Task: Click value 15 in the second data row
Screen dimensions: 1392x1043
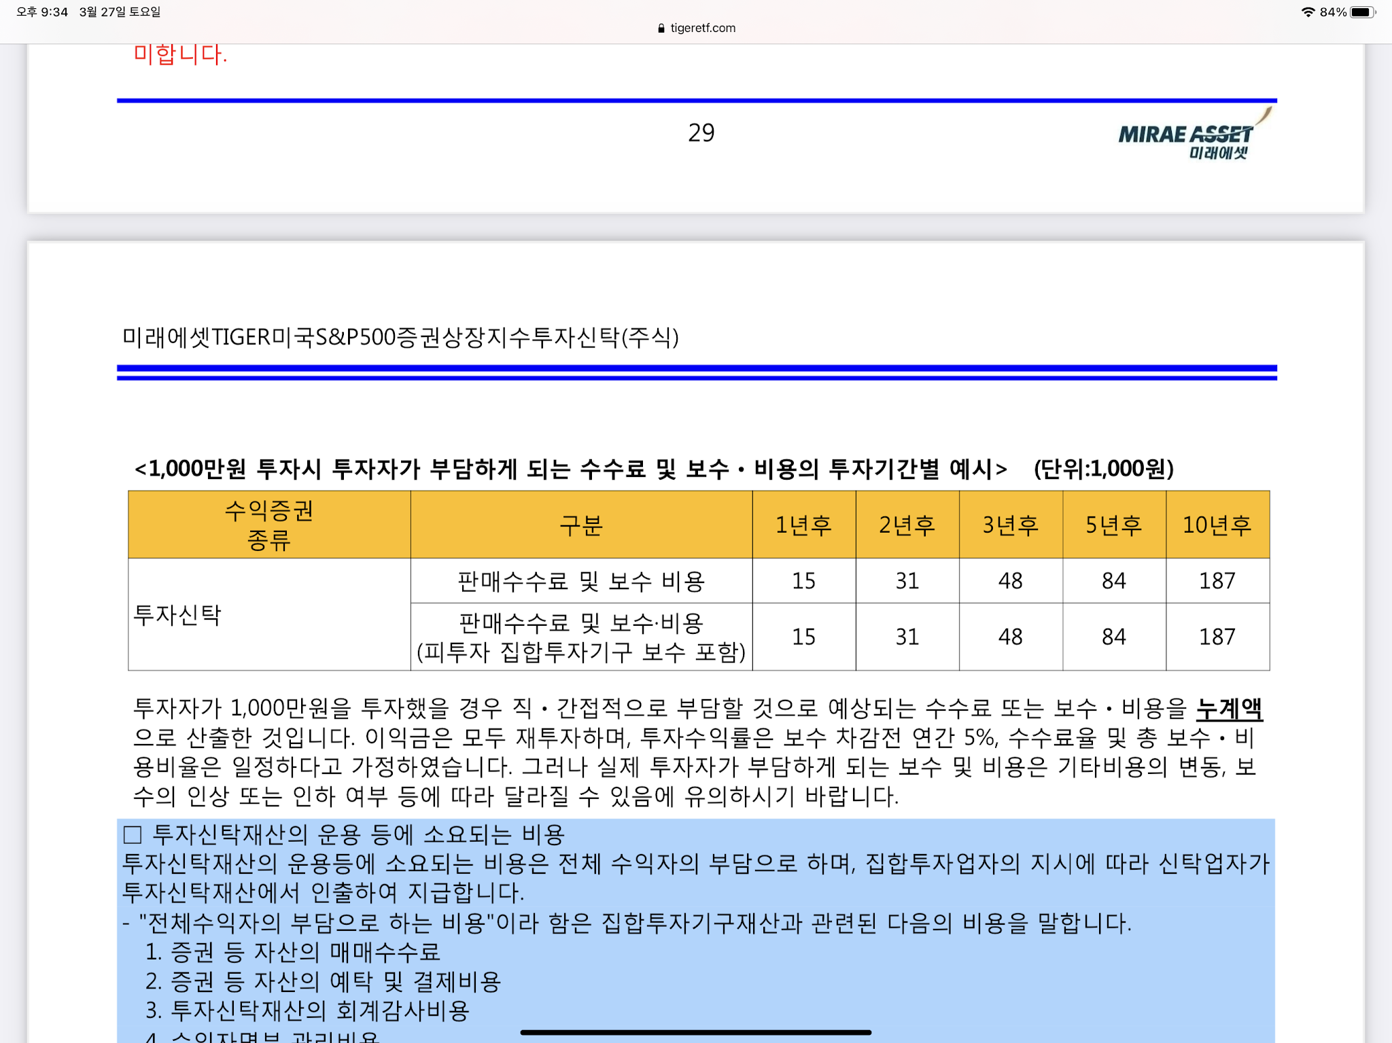Action: [804, 637]
